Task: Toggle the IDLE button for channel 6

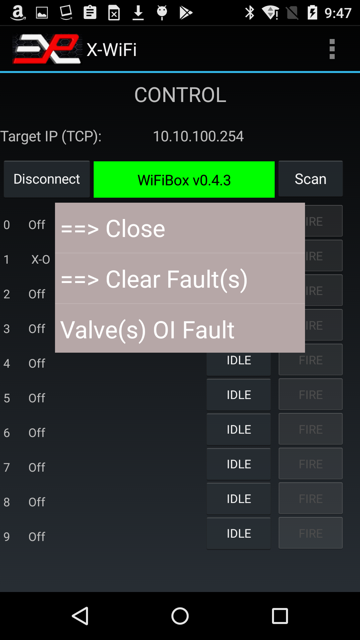Action: click(239, 429)
